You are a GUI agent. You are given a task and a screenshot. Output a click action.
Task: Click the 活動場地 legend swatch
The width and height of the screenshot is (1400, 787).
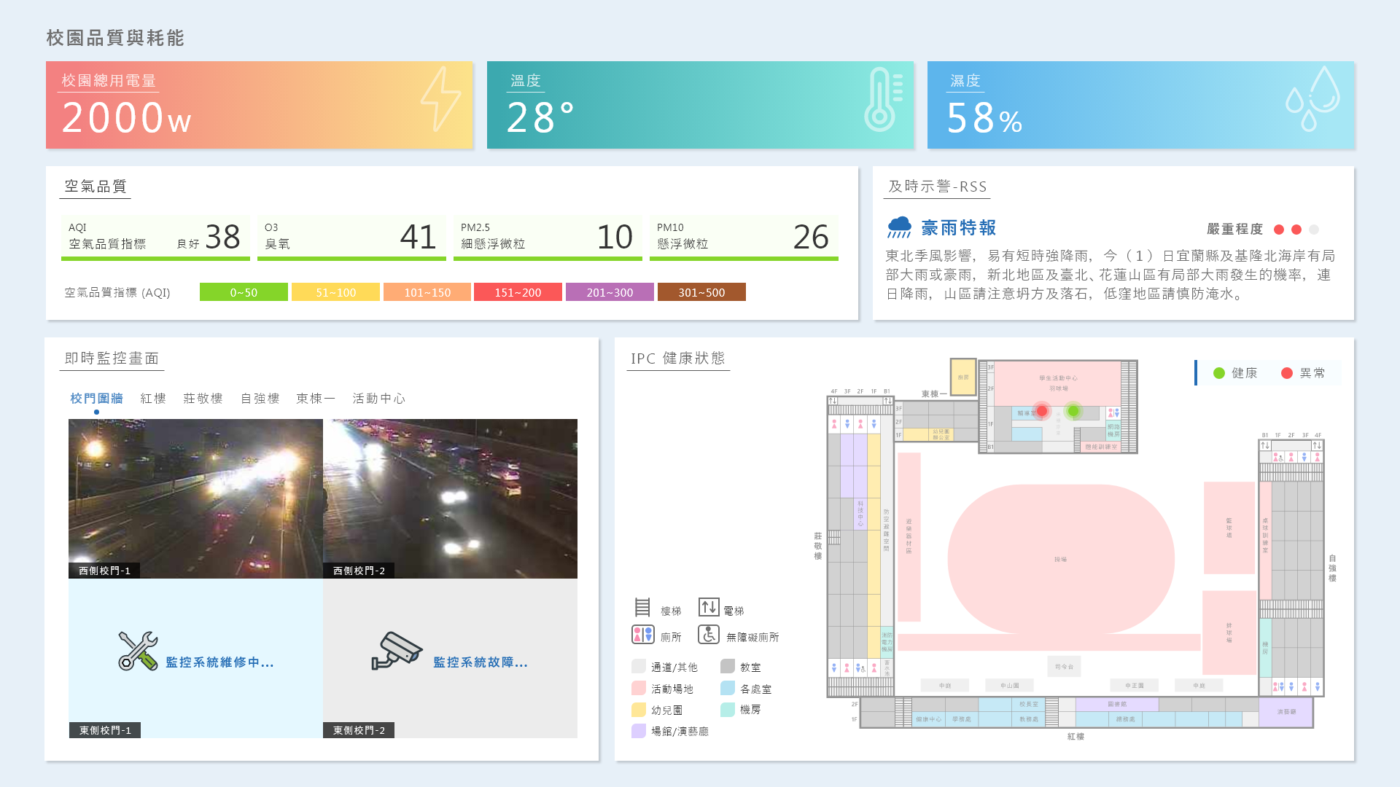pyautogui.click(x=639, y=688)
